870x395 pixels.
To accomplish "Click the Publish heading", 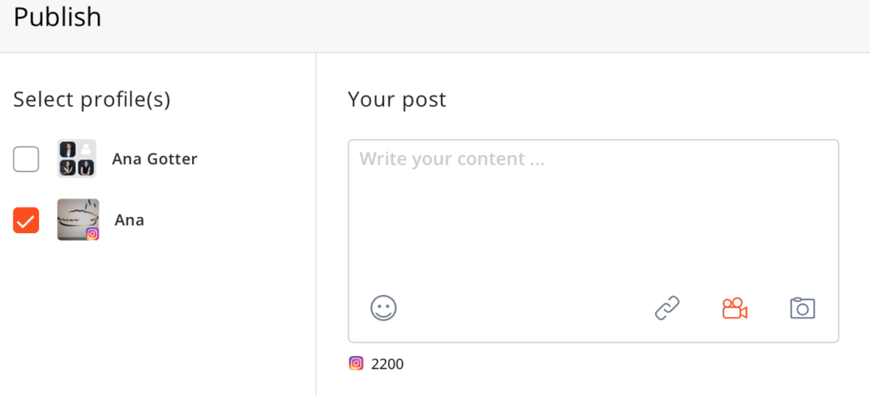I will [x=58, y=17].
